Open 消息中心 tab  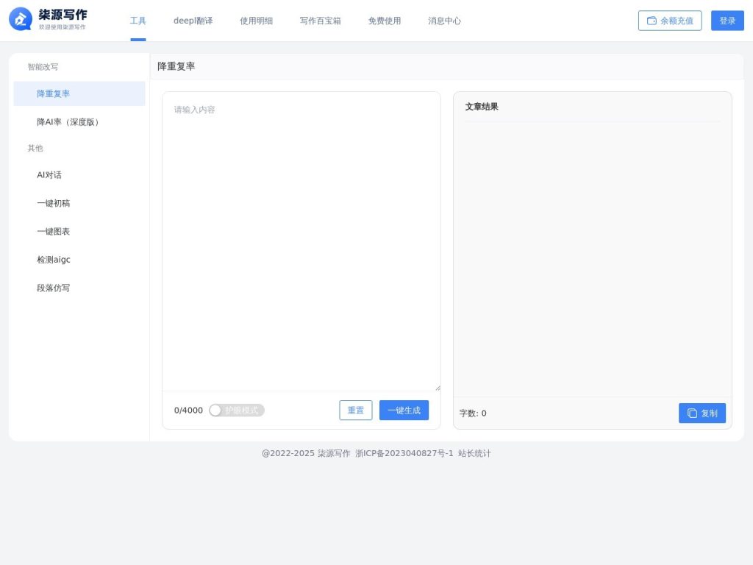coord(445,21)
